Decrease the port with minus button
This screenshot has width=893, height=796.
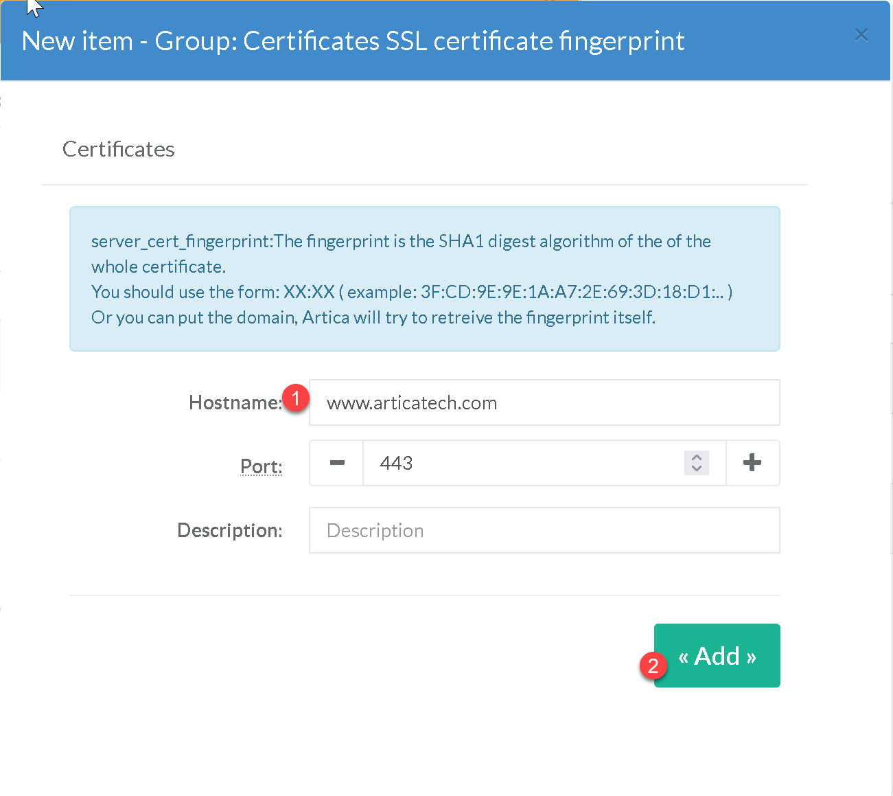click(x=336, y=463)
